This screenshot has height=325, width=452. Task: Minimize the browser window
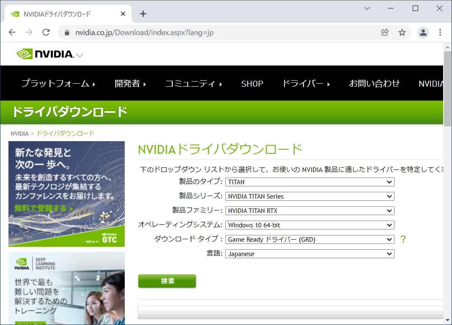click(391, 8)
